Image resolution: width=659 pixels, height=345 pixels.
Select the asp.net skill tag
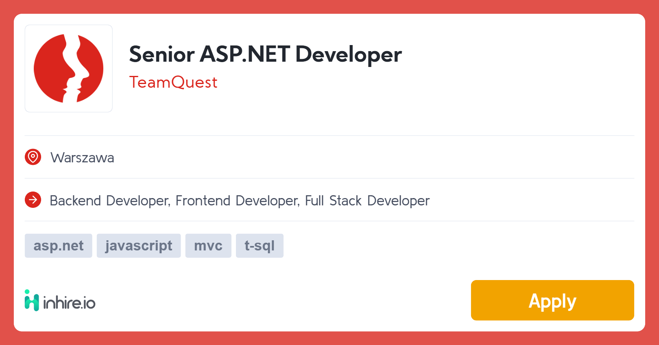point(59,246)
